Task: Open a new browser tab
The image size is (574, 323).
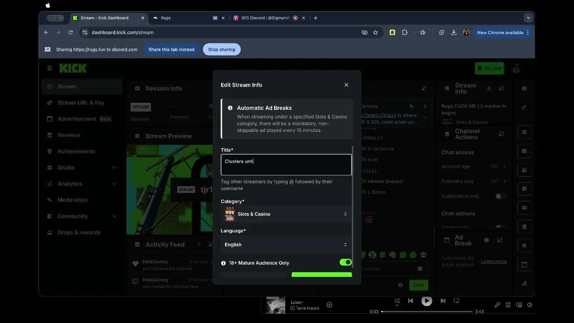Action: (316, 18)
